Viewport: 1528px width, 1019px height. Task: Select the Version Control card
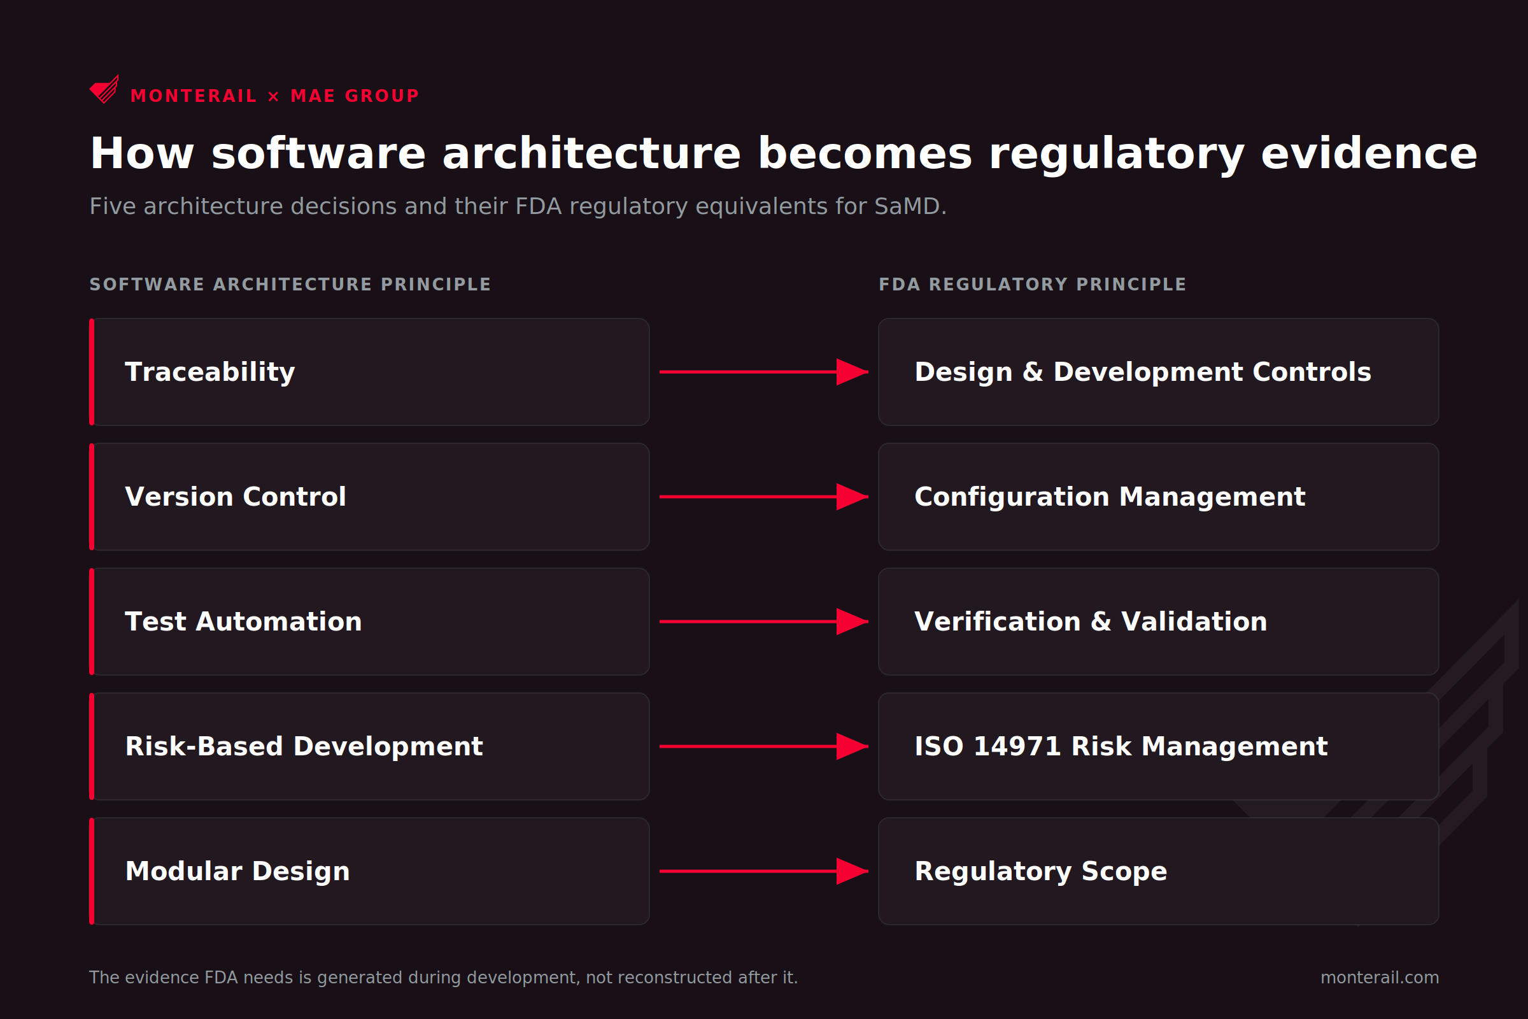point(369,497)
